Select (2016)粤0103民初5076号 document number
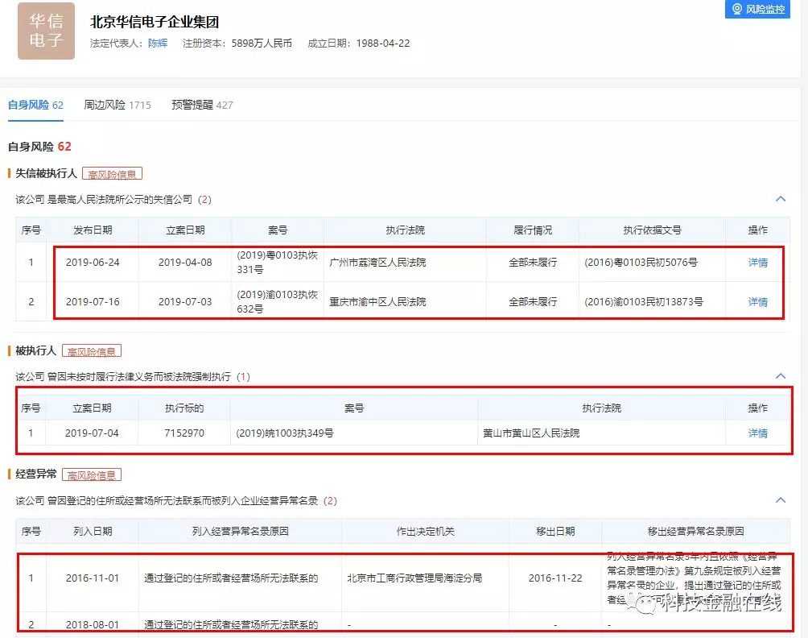 [641, 263]
